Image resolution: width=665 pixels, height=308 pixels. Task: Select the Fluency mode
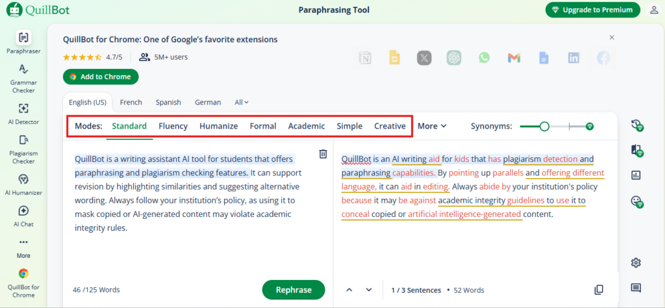point(173,126)
